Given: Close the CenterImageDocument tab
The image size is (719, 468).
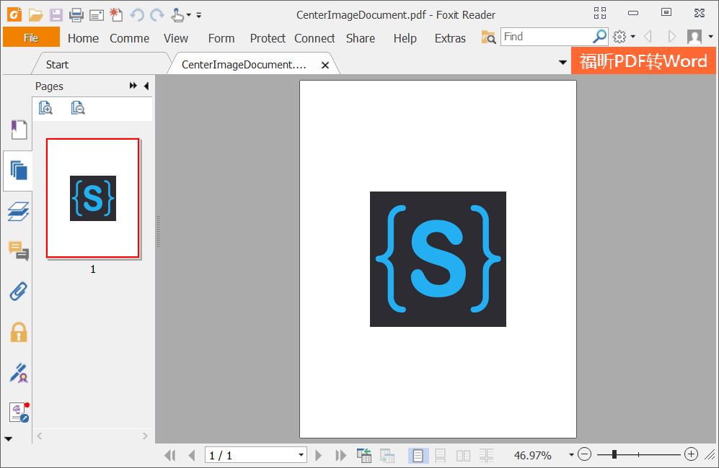Looking at the screenshot, I should click(x=325, y=65).
